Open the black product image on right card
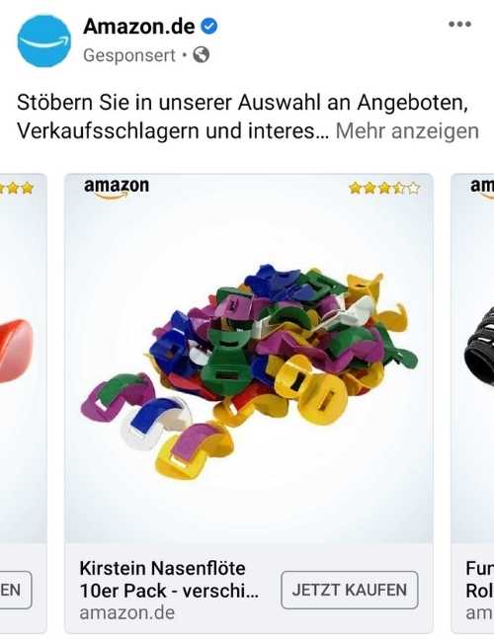Screen dimensions: 494x642 click(x=479, y=344)
